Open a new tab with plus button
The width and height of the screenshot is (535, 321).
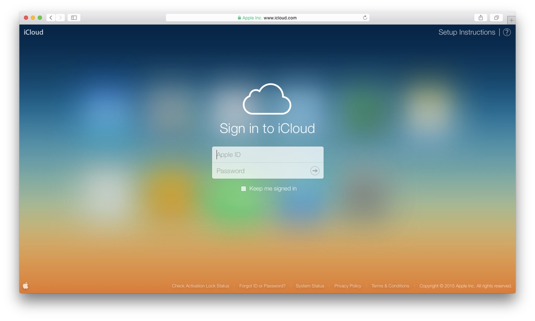(511, 20)
